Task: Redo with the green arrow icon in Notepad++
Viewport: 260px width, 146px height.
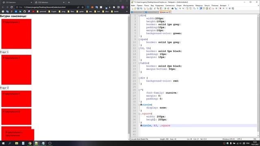Action: click(168, 9)
